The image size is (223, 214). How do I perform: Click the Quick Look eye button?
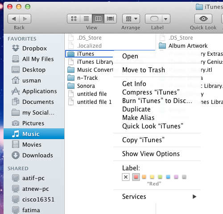click(203, 19)
